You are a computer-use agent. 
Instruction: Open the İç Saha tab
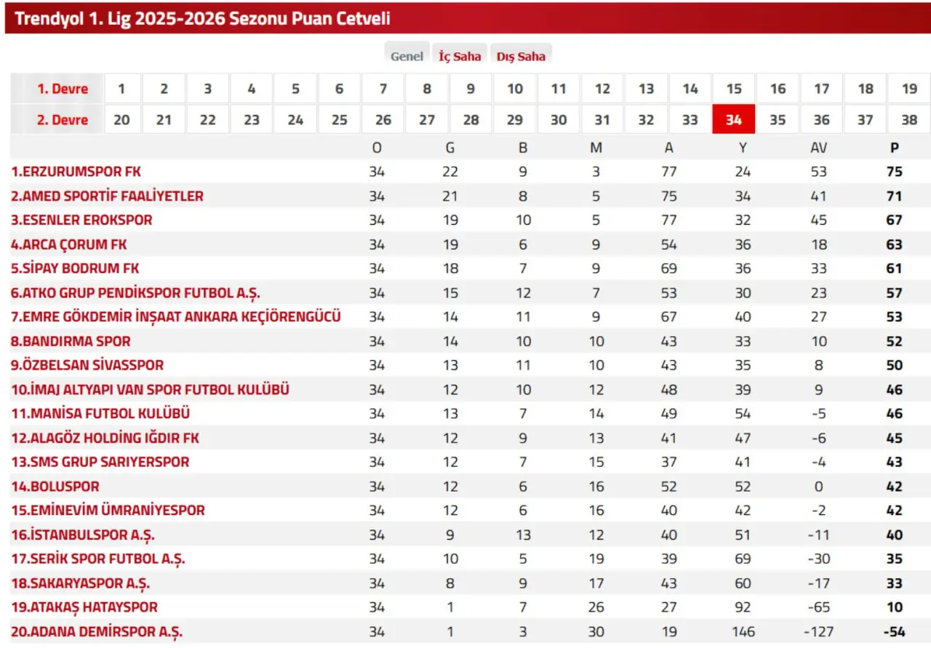tap(460, 56)
